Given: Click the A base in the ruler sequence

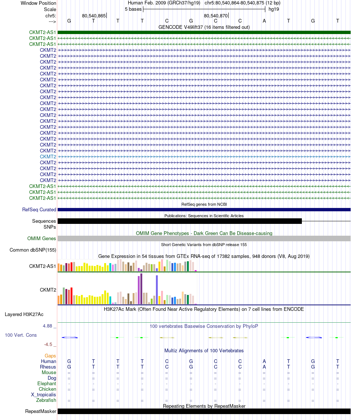Looking at the screenshot, I should coord(264,21).
